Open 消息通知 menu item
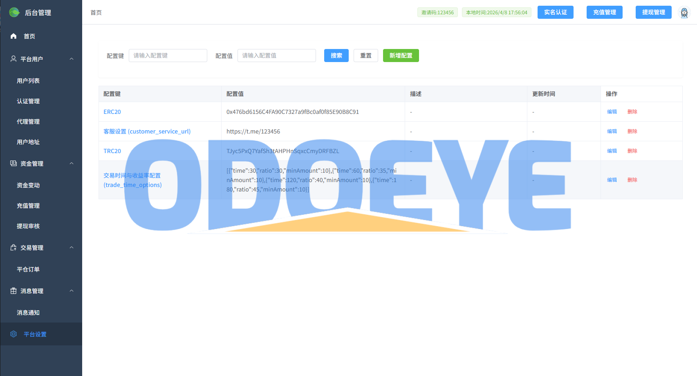Screen dimensions: 697x376 point(41,313)
